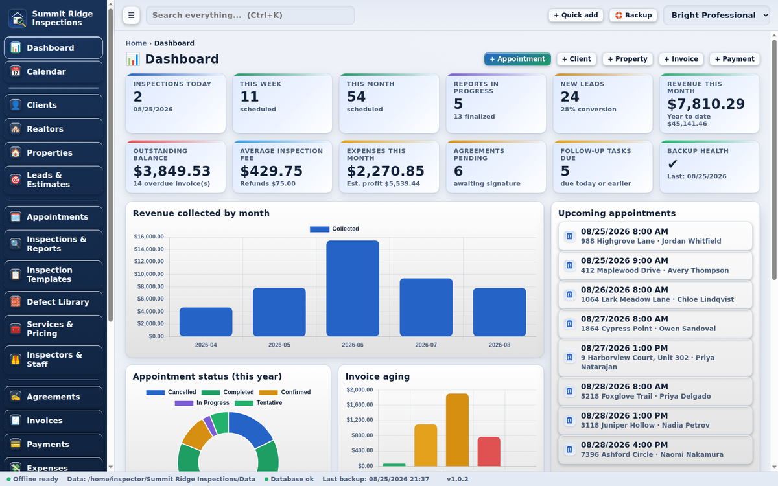Open the Revenue This Month card
Image resolution: width=778 pixels, height=486 pixels.
point(709,104)
